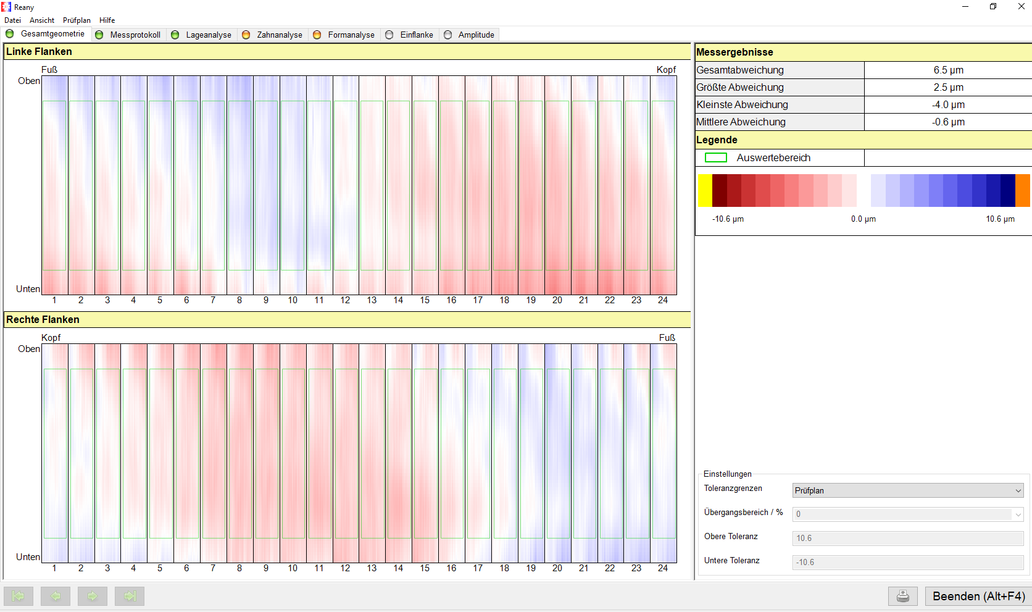
Task: Go to next record arrow
Action: click(x=93, y=596)
